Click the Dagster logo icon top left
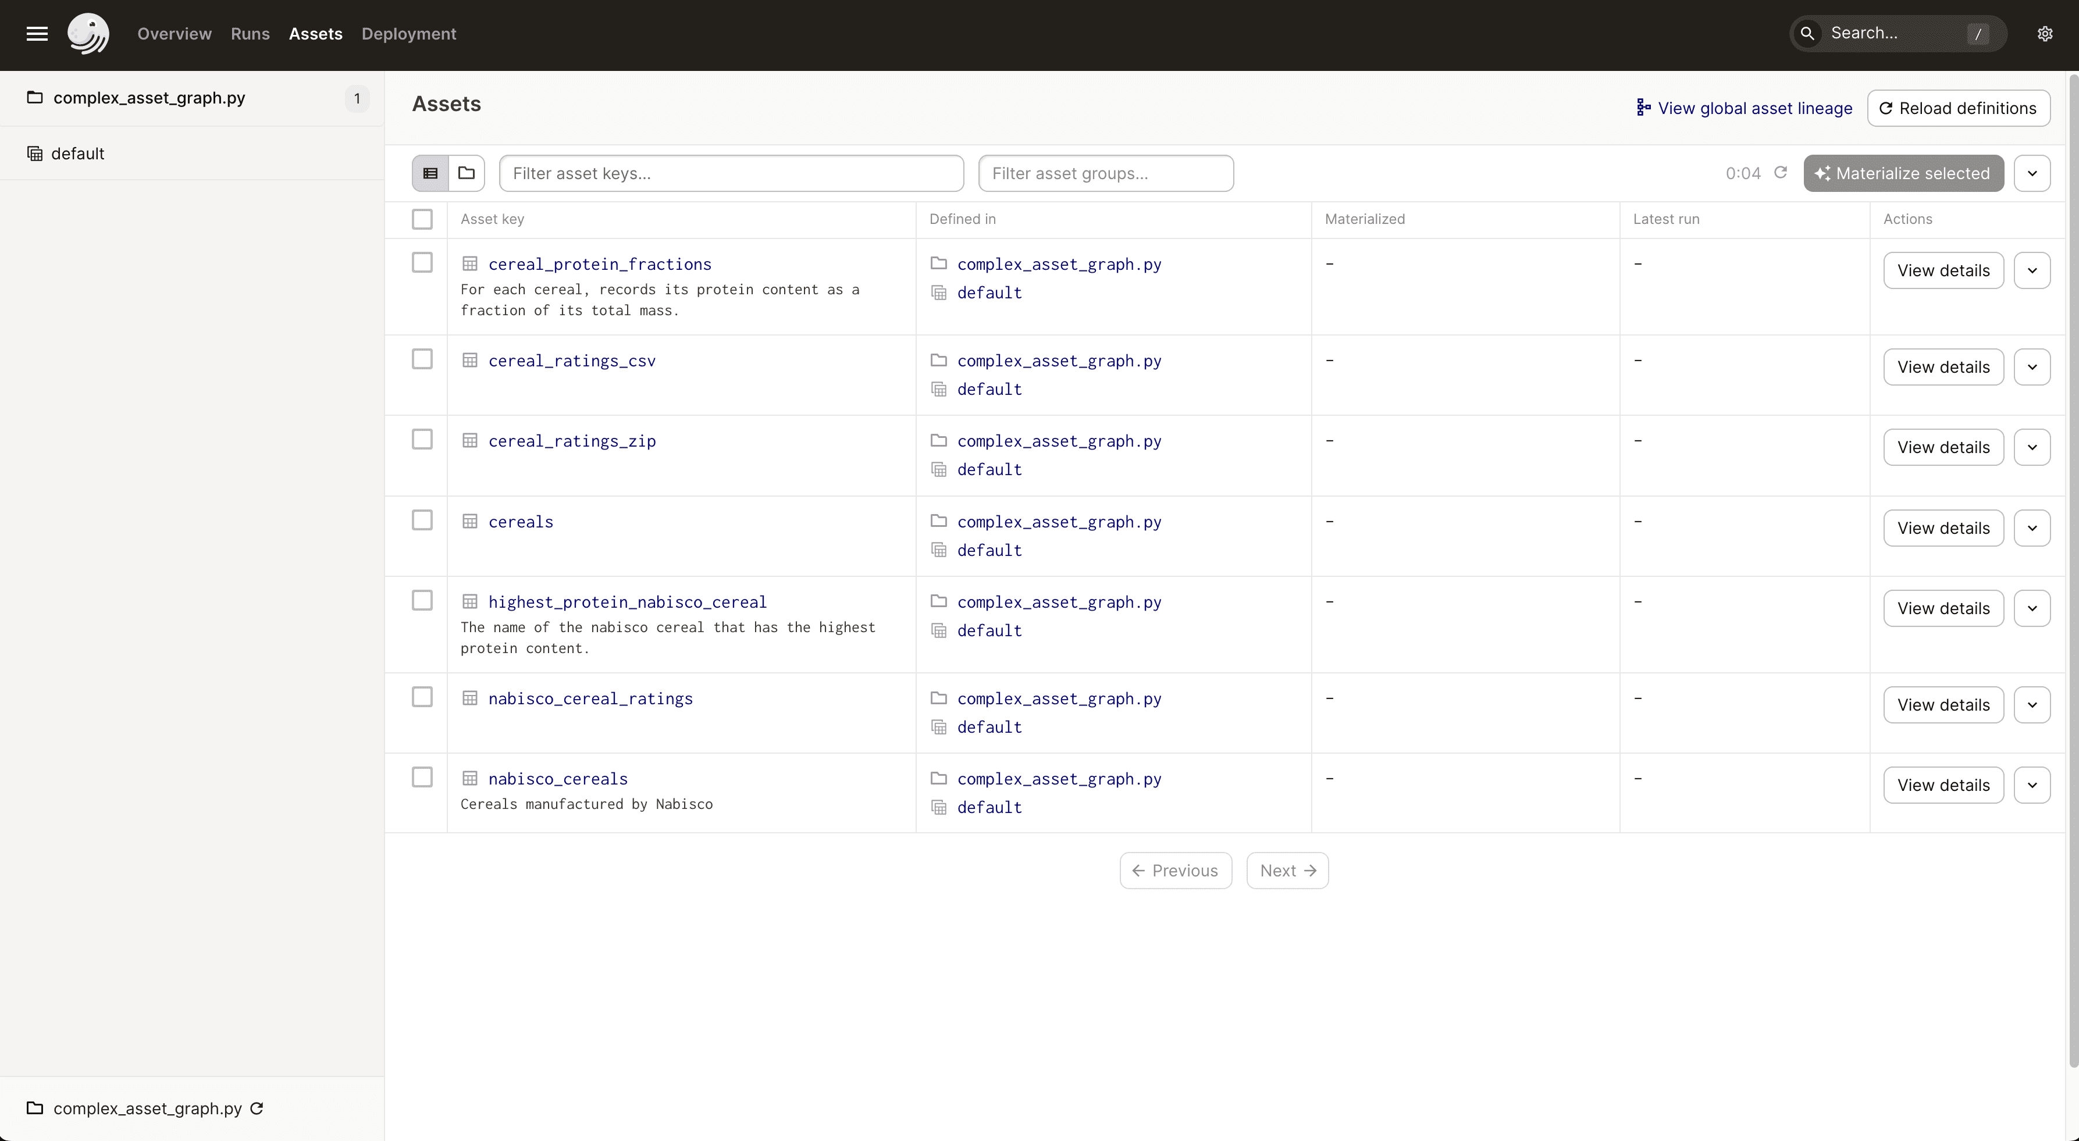The width and height of the screenshot is (2079, 1141). (x=87, y=34)
